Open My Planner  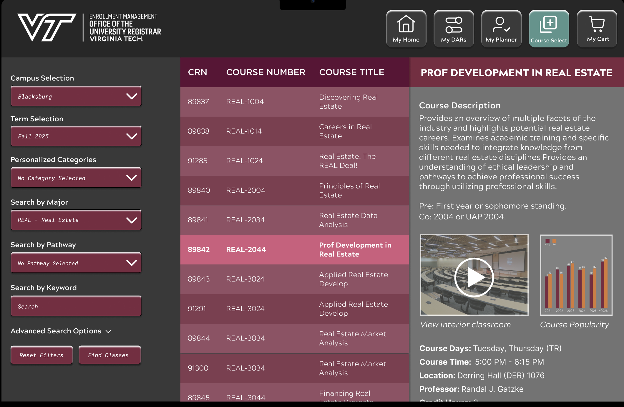click(x=501, y=29)
